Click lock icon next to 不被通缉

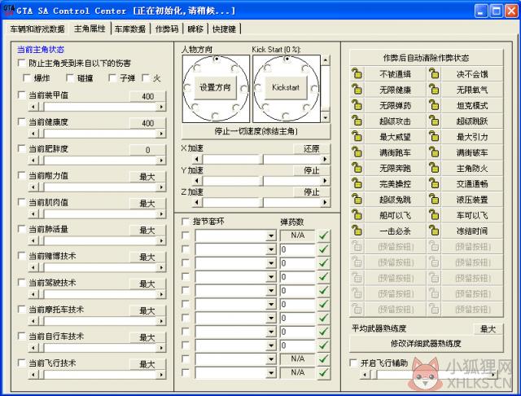(357, 73)
